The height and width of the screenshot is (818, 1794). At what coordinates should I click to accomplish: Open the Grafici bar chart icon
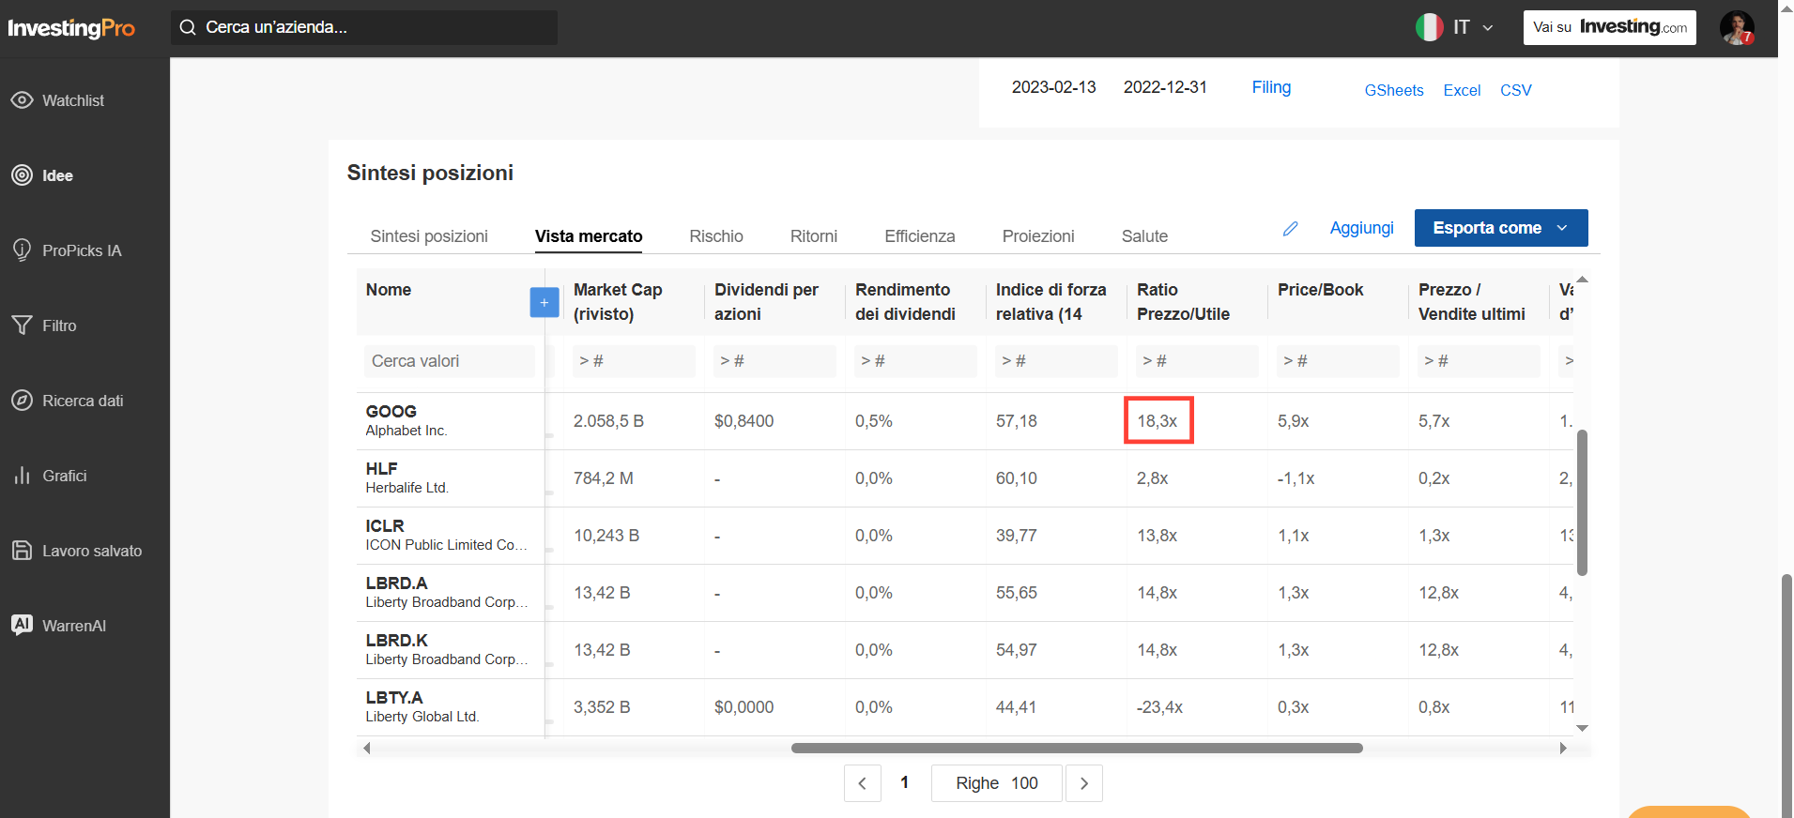tap(22, 475)
